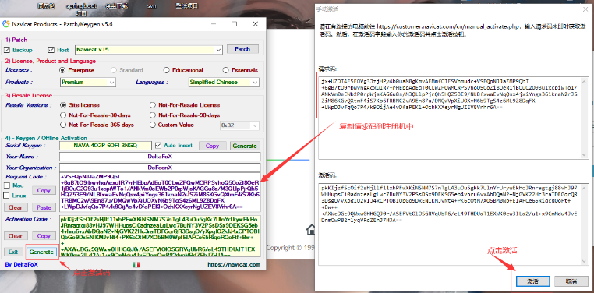Image resolution: width=594 pixels, height=293 pixels.
Task: Open the https://navicat.com link
Action: point(234,265)
